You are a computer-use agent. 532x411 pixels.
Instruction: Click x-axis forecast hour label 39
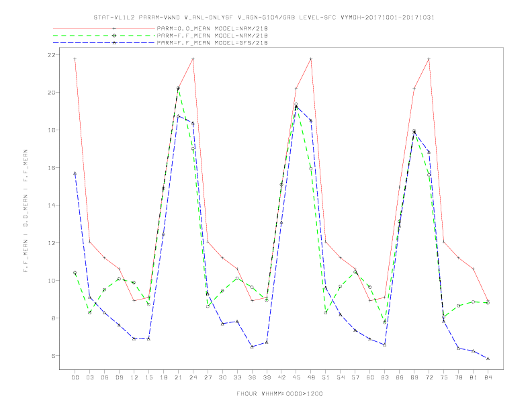(267, 377)
